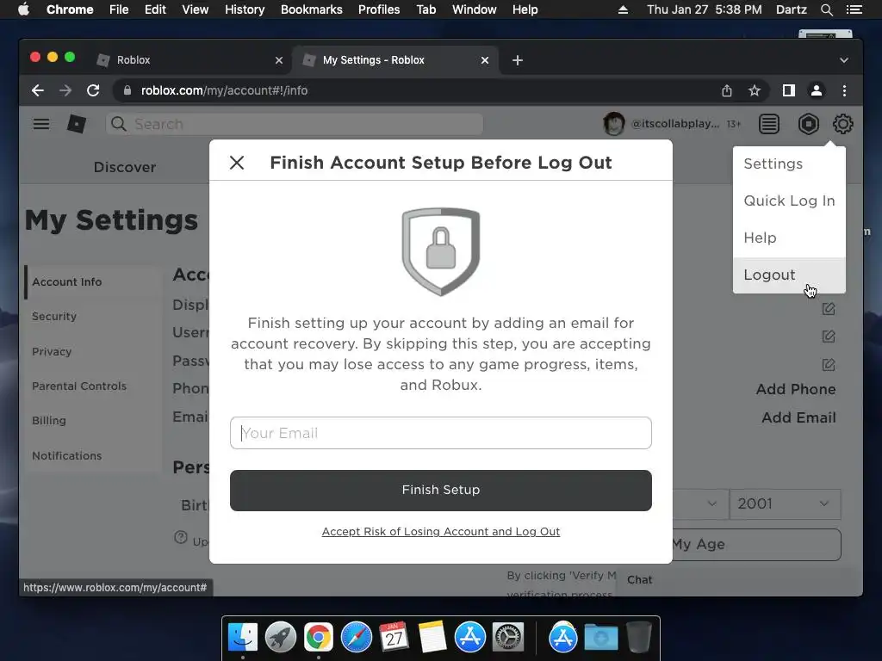Click Accept Risk of Losing Account and Log Out

click(440, 532)
